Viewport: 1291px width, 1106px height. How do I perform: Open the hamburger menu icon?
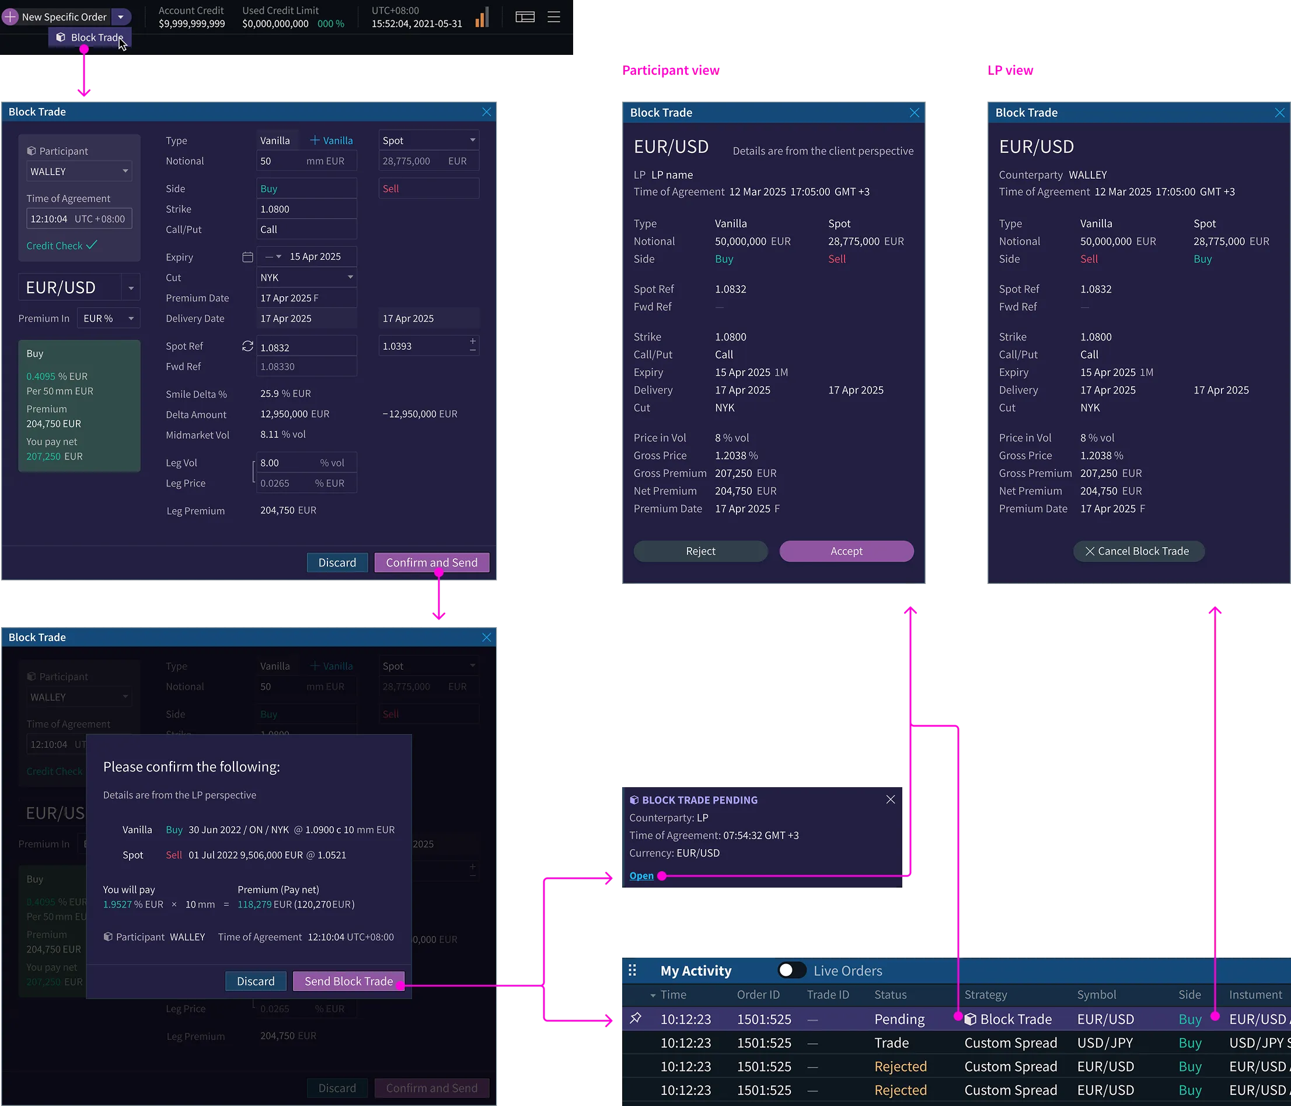click(553, 17)
